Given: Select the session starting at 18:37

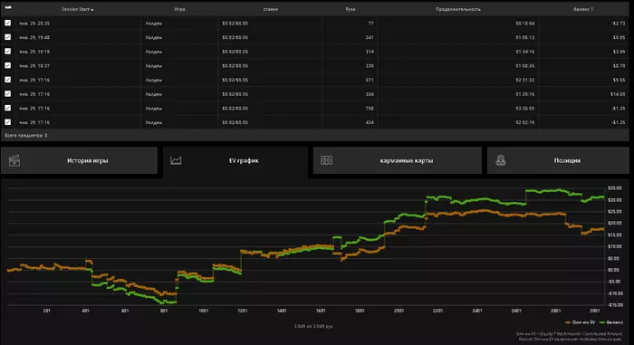Looking at the screenshot, I should (x=34, y=66).
